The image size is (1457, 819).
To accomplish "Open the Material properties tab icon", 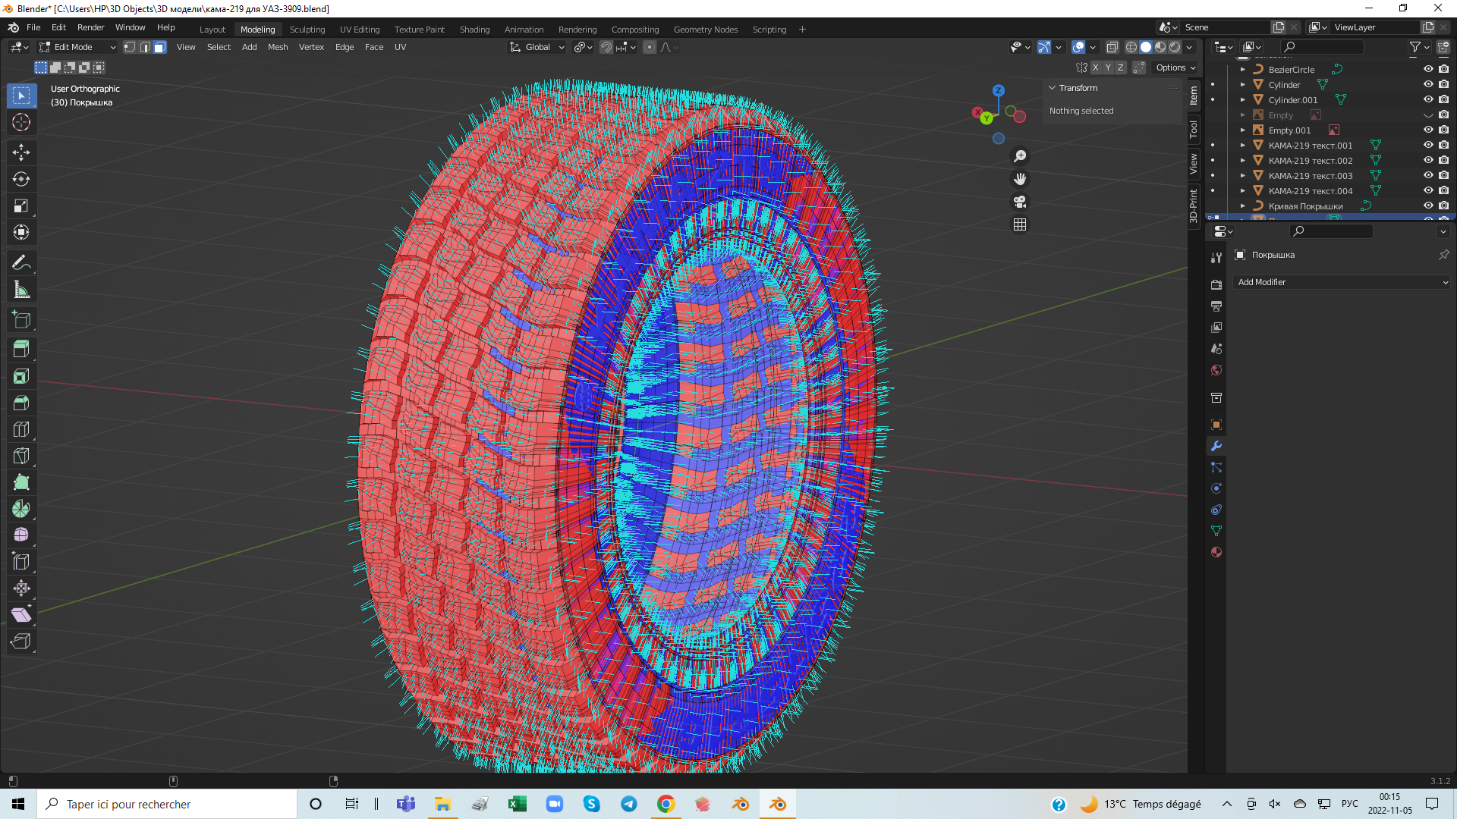I will [1216, 552].
